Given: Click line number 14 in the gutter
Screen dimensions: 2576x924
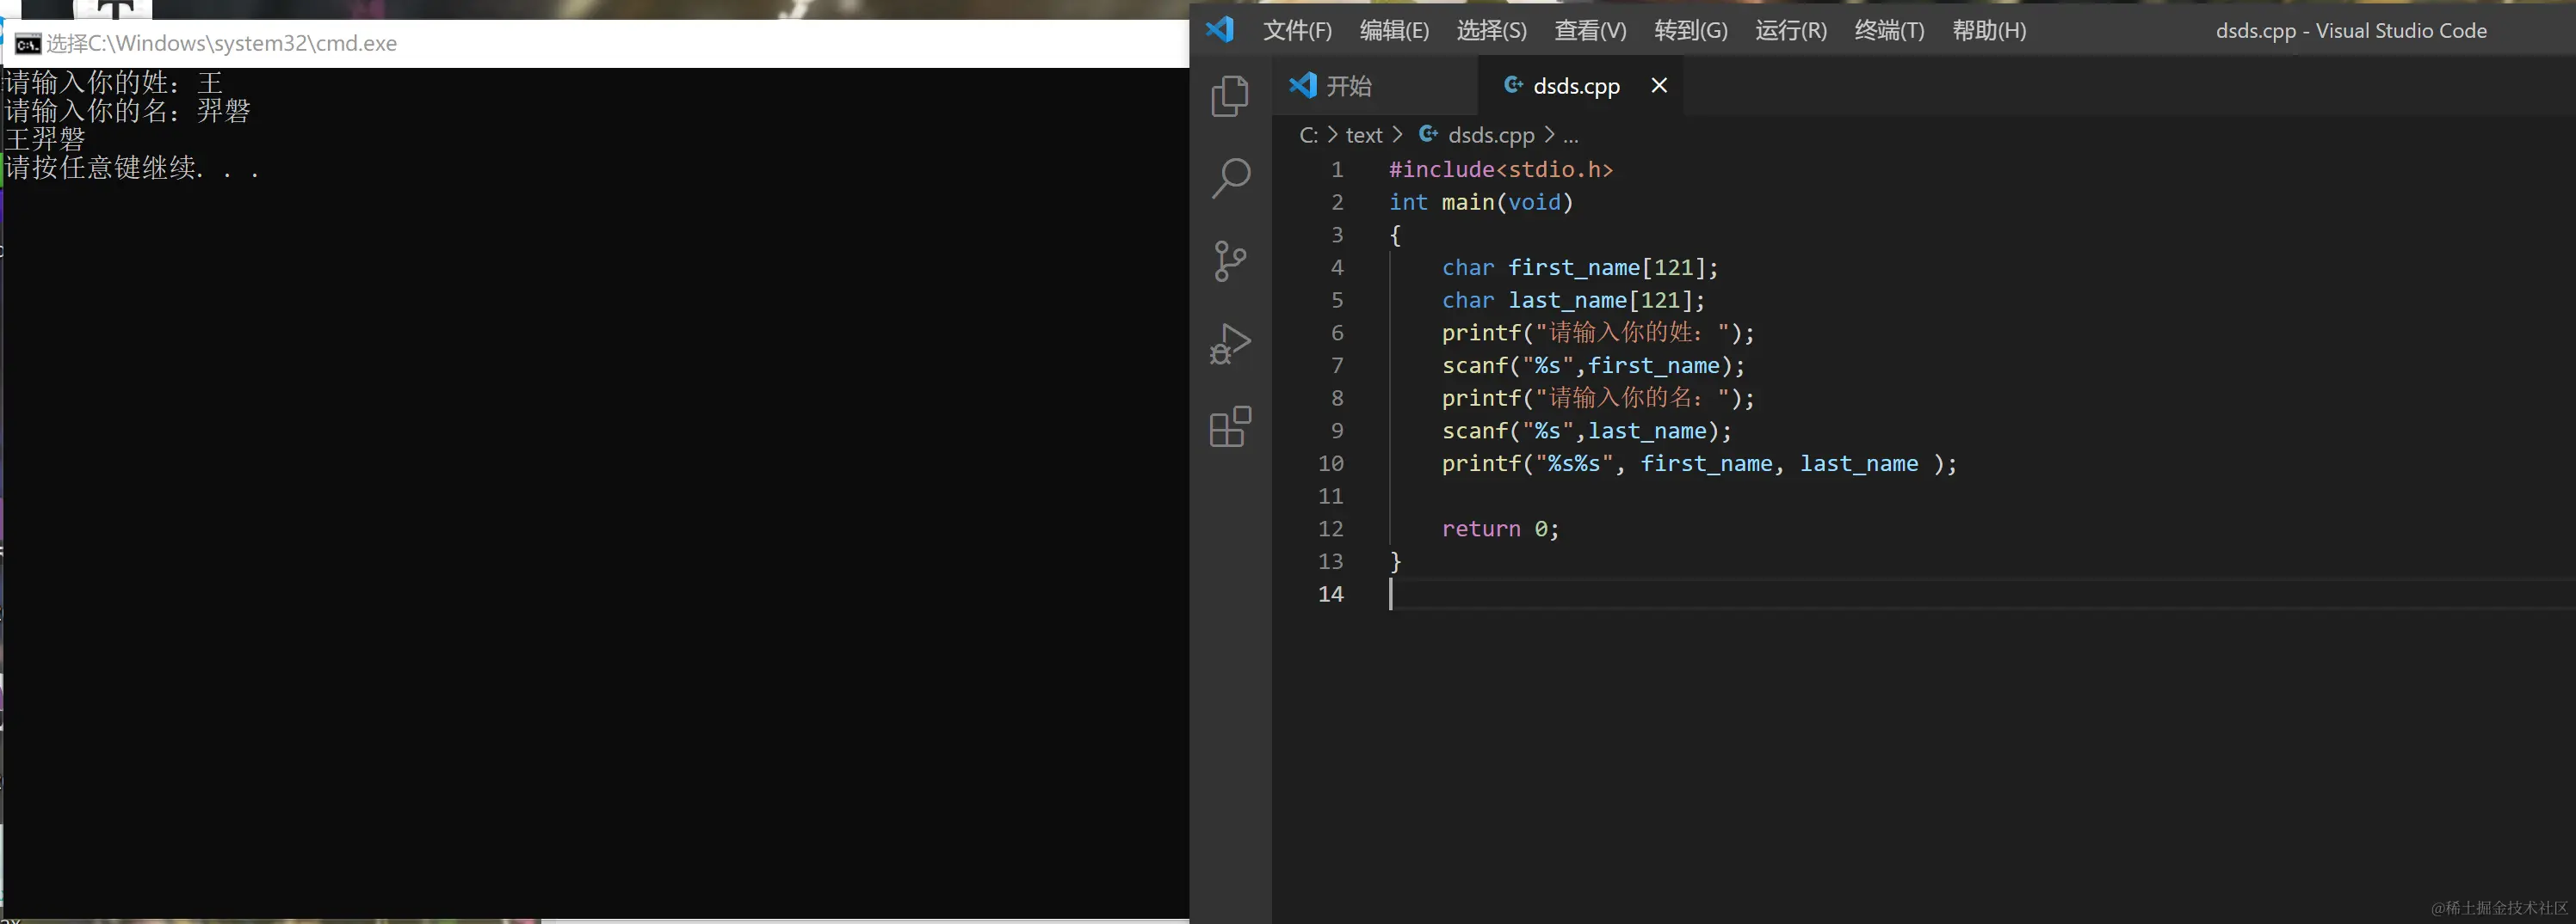Looking at the screenshot, I should 1331,594.
